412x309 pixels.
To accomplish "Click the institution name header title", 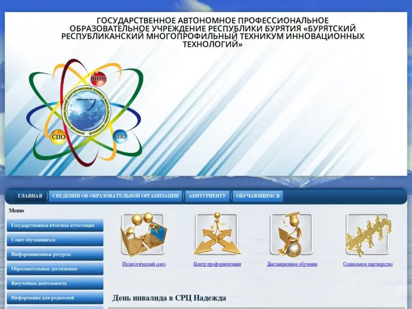I will point(213,33).
